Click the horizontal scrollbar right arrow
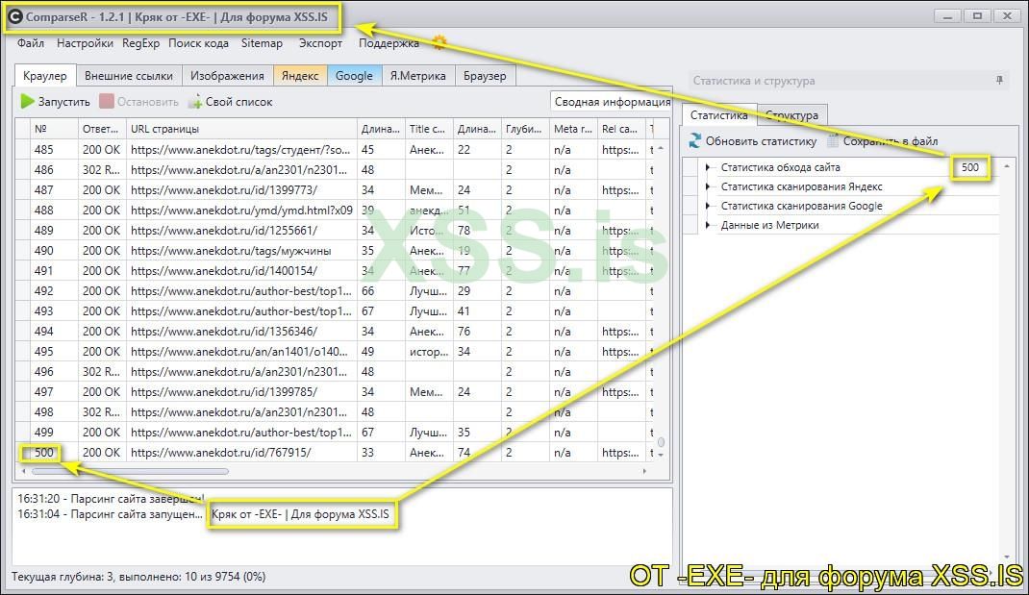This screenshot has width=1029, height=595. (x=644, y=471)
